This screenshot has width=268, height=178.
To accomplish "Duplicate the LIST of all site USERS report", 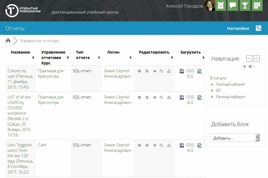I will 161,97.
